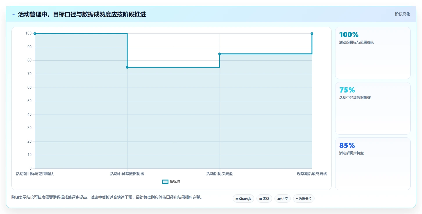Click the icon inside the 数据卡片 pill
The height and width of the screenshot is (214, 422).
point(297,199)
